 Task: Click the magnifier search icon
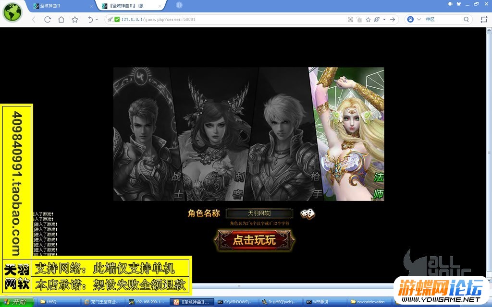[466, 19]
